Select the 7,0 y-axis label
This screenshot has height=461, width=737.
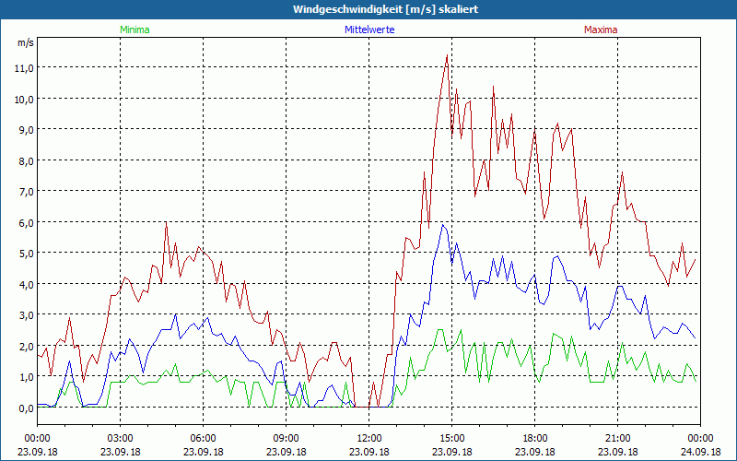[23, 191]
